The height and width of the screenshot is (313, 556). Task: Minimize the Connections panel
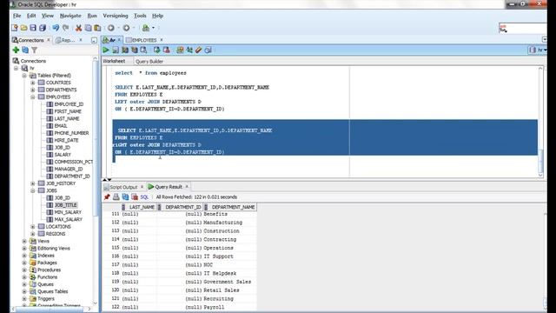(94, 40)
